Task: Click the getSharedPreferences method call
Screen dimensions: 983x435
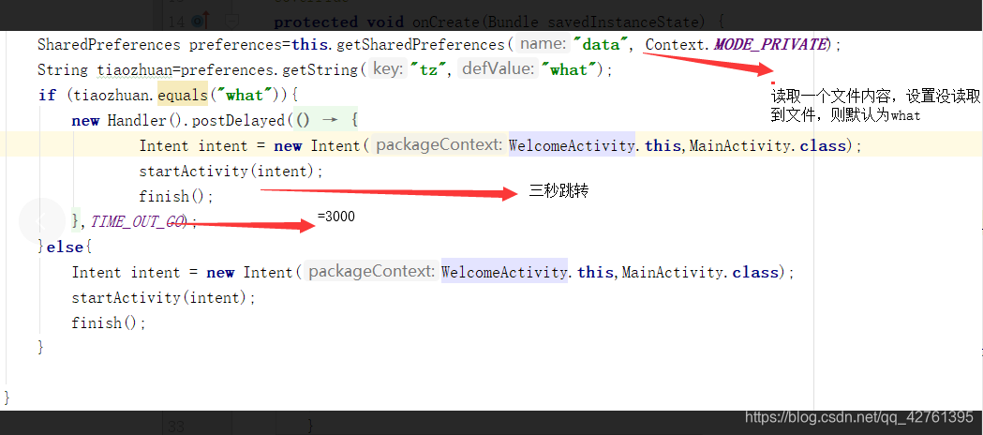Action: tap(421, 45)
